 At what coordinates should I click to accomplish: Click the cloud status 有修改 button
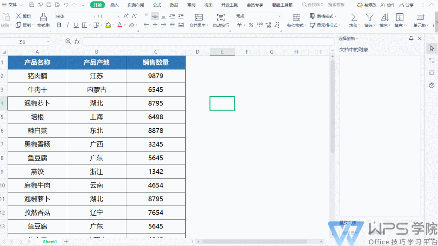click(x=367, y=5)
